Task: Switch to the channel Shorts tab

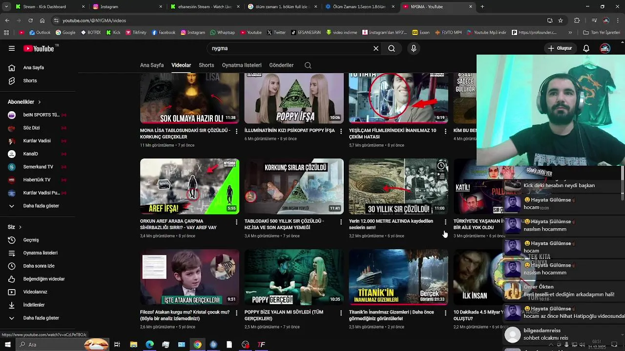Action: (x=206, y=65)
